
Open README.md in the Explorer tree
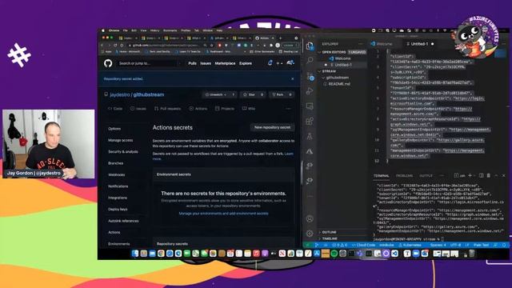(339, 84)
